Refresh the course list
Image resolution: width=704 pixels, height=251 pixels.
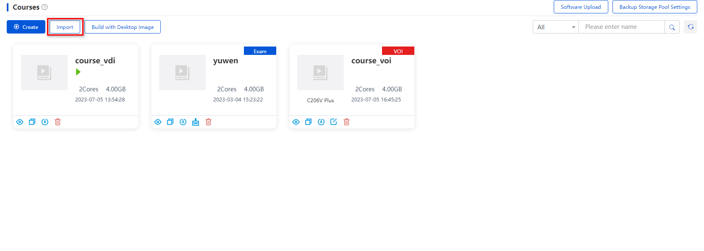[x=691, y=27]
